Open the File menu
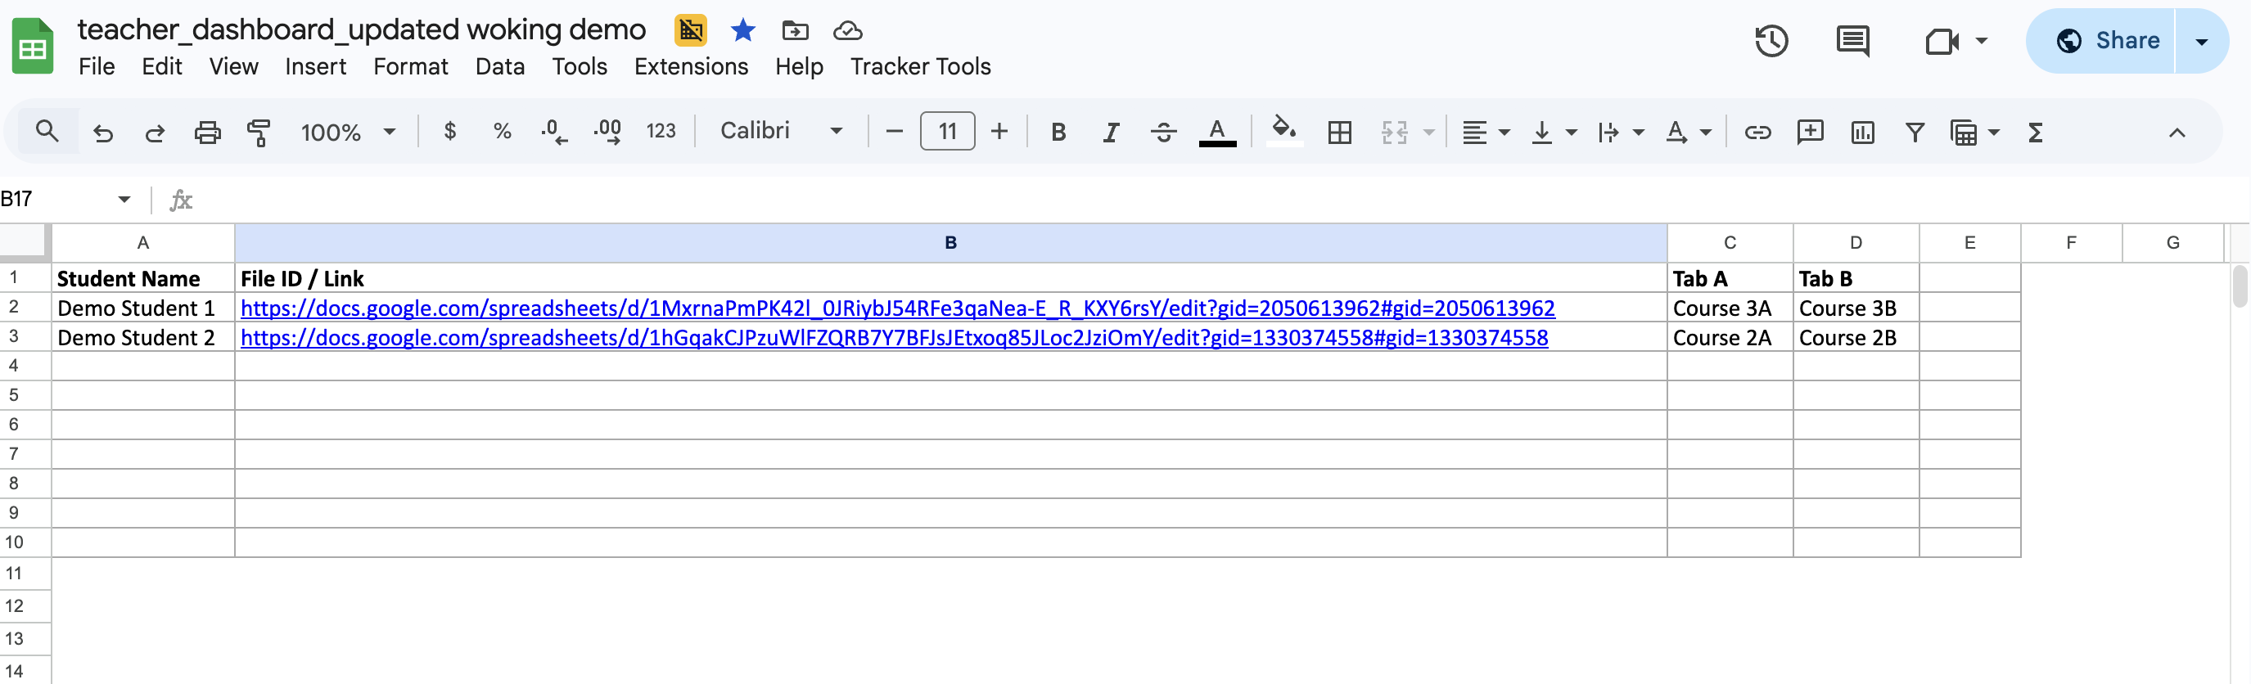2251x684 pixels. pos(96,66)
